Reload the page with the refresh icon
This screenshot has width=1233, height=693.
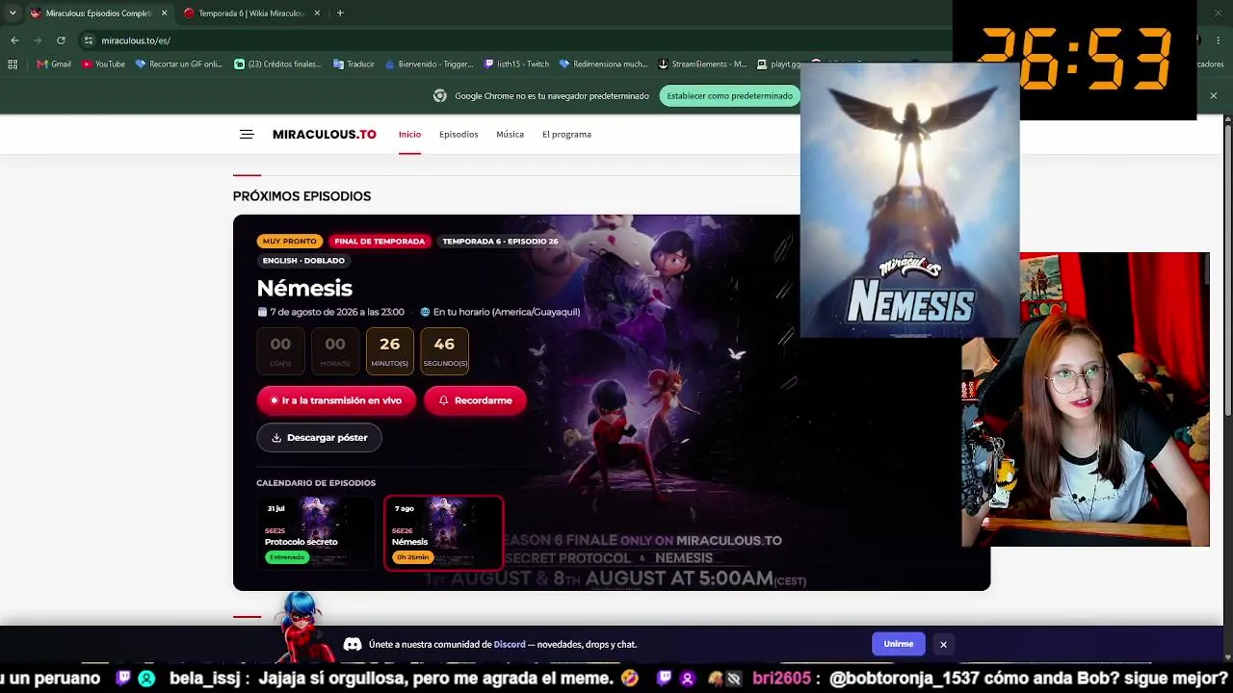click(x=61, y=40)
